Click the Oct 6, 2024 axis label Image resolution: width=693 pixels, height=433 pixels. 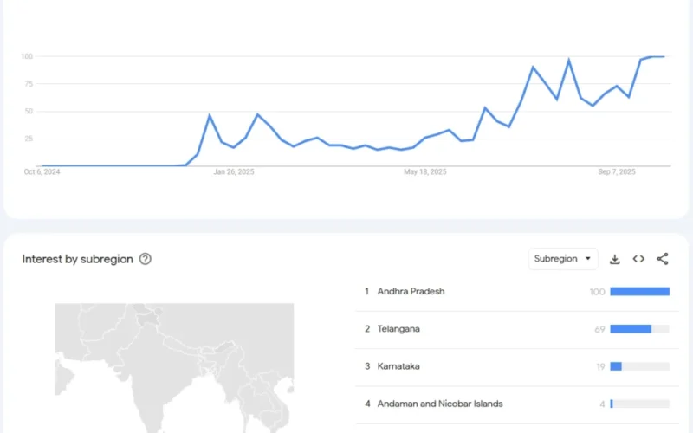click(42, 172)
